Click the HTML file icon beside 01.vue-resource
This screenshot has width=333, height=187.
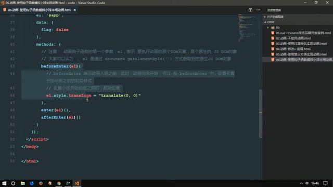(273, 33)
